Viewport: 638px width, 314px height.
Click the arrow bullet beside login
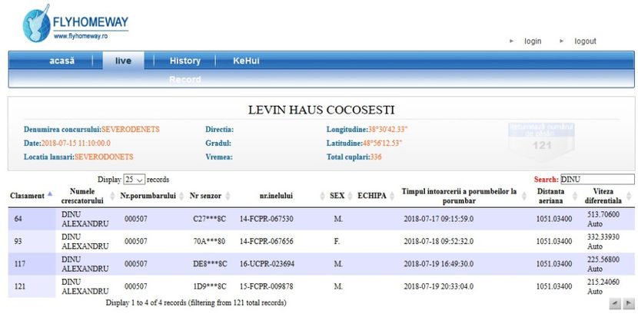(512, 41)
